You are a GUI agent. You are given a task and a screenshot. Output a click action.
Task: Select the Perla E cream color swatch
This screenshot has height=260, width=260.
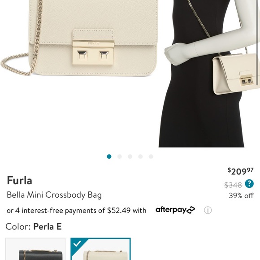click(x=101, y=249)
